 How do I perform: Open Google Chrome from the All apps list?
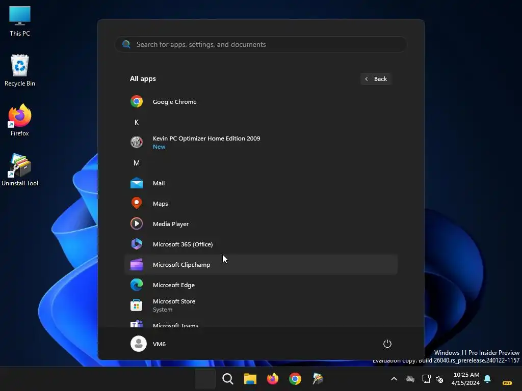pyautogui.click(x=260, y=102)
